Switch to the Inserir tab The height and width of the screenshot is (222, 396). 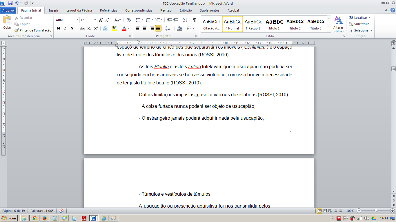coord(54,10)
